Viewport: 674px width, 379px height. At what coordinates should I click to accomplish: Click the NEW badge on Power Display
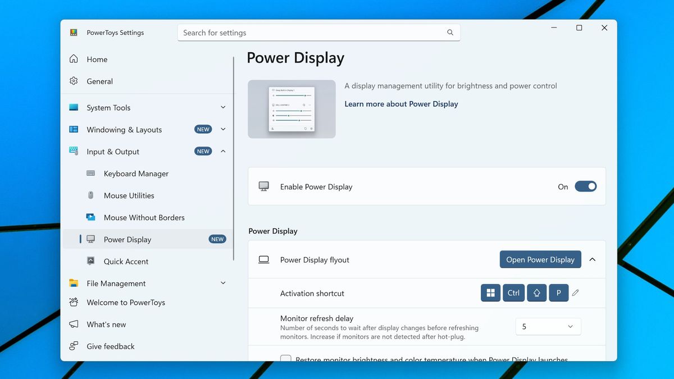(x=217, y=239)
